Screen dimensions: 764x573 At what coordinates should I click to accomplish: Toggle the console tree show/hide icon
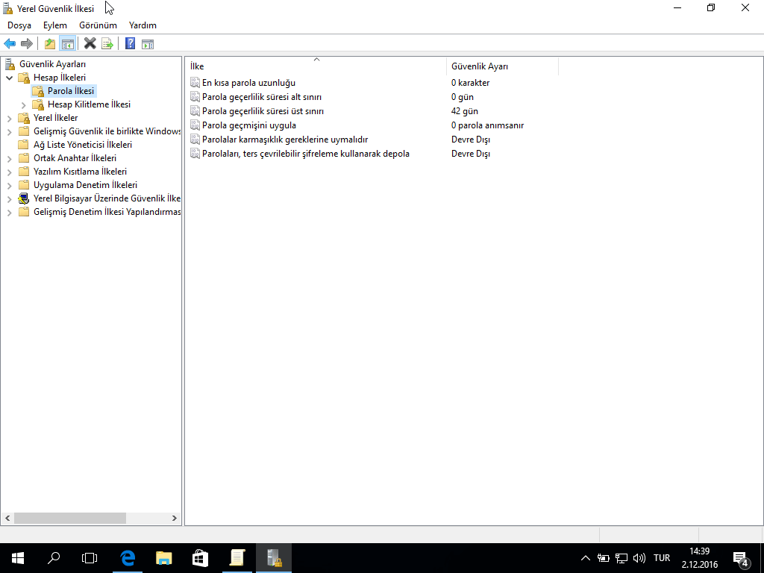pos(67,44)
